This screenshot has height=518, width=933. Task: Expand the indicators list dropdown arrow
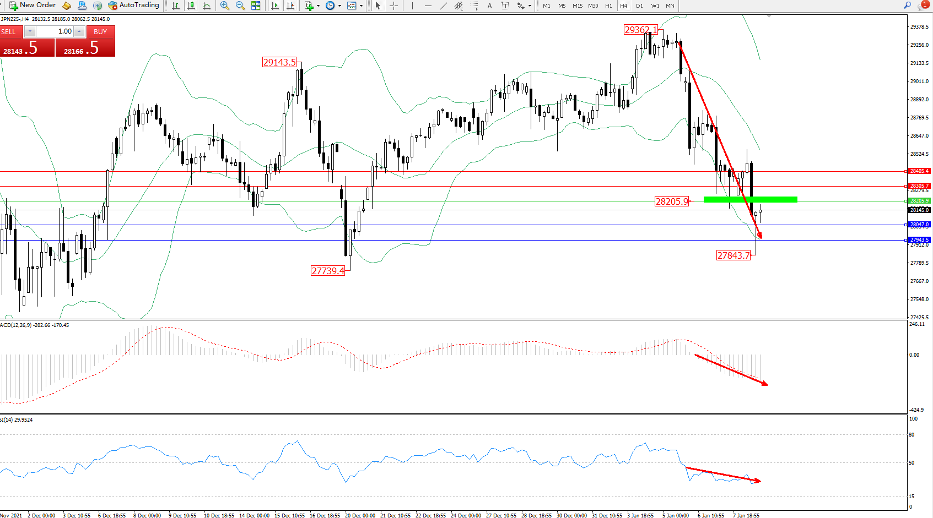pyautogui.click(x=318, y=6)
